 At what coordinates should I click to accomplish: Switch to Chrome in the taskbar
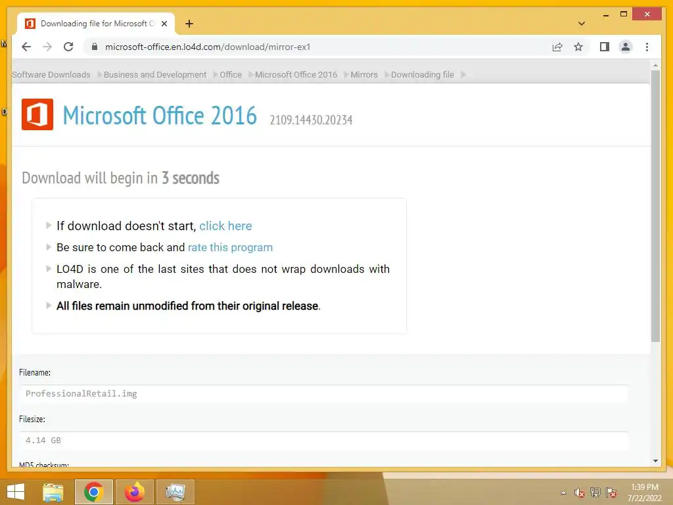[93, 492]
